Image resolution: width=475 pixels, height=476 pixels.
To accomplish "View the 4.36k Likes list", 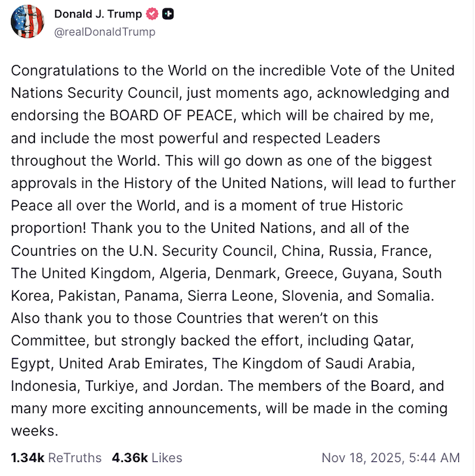I will [147, 458].
